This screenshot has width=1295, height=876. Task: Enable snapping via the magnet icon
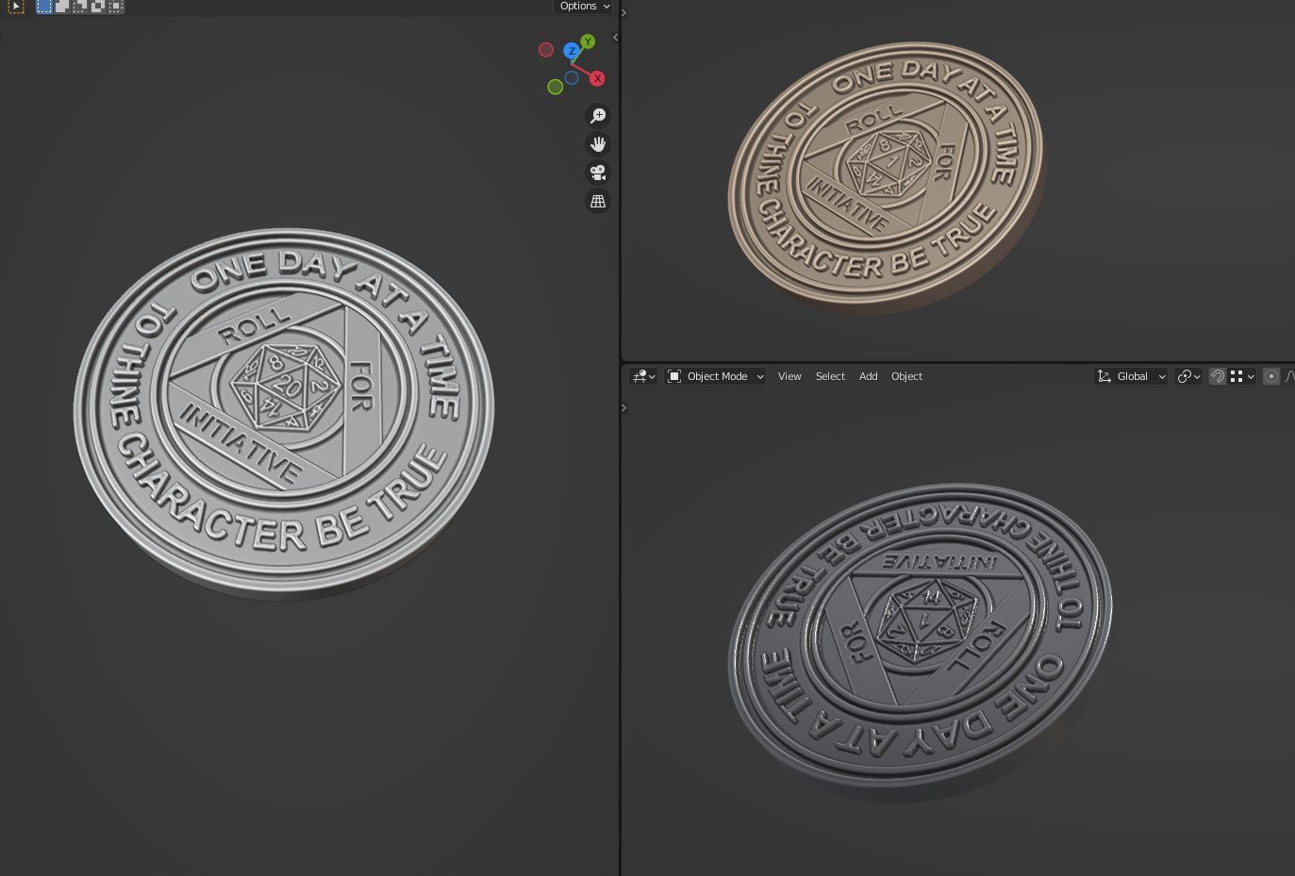(x=1217, y=376)
